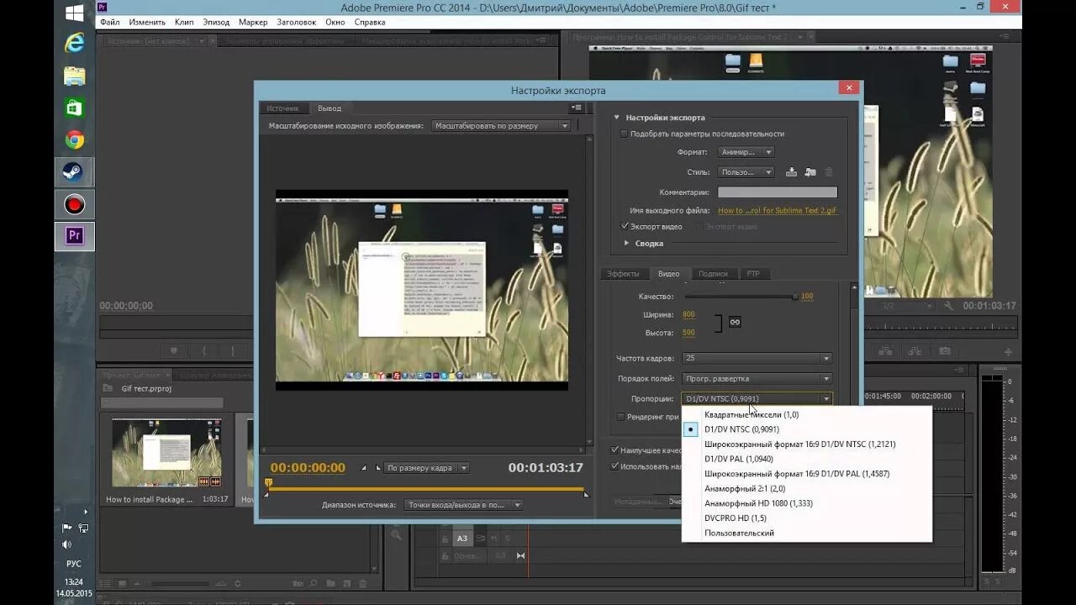The image size is (1076, 605).
Task: Switch to the Вывод tab
Action: click(x=330, y=108)
